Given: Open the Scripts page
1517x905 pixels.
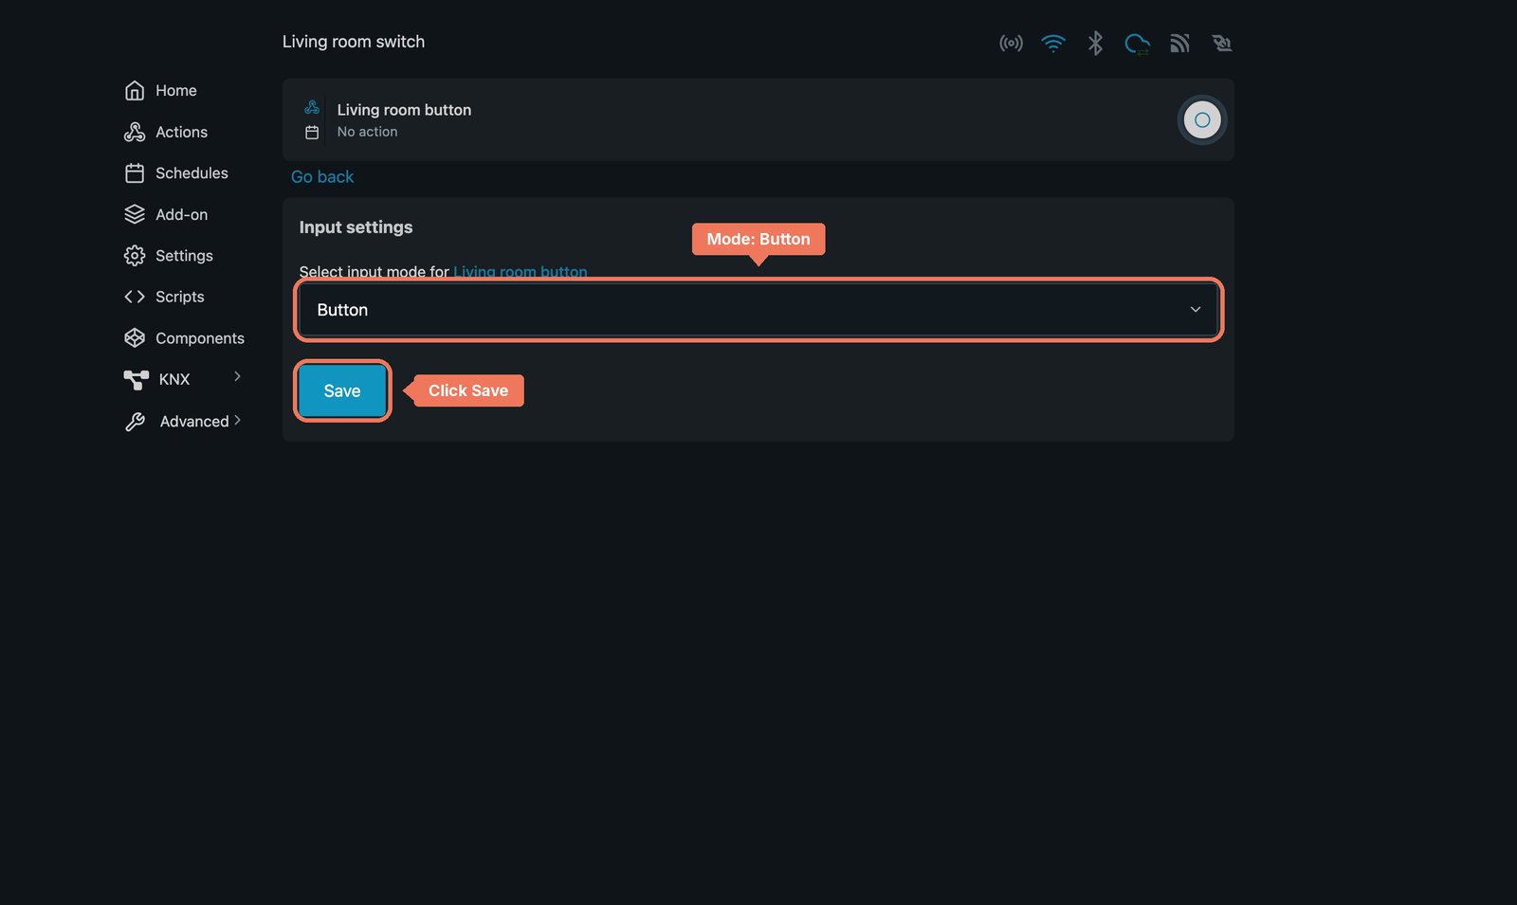Looking at the screenshot, I should point(165,297).
